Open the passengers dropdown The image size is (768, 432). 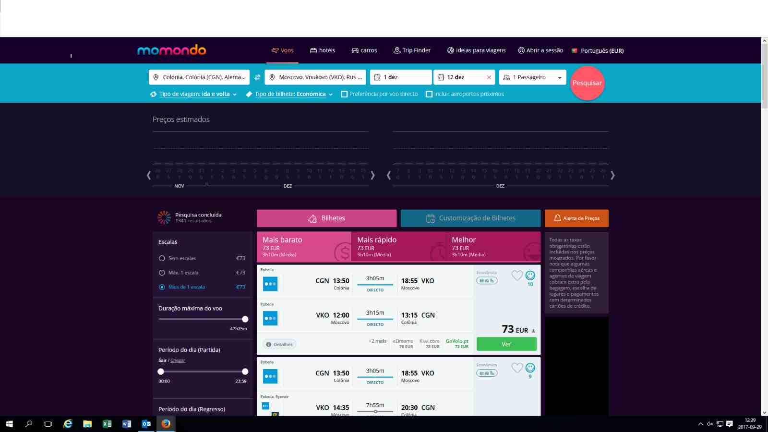[532, 77]
